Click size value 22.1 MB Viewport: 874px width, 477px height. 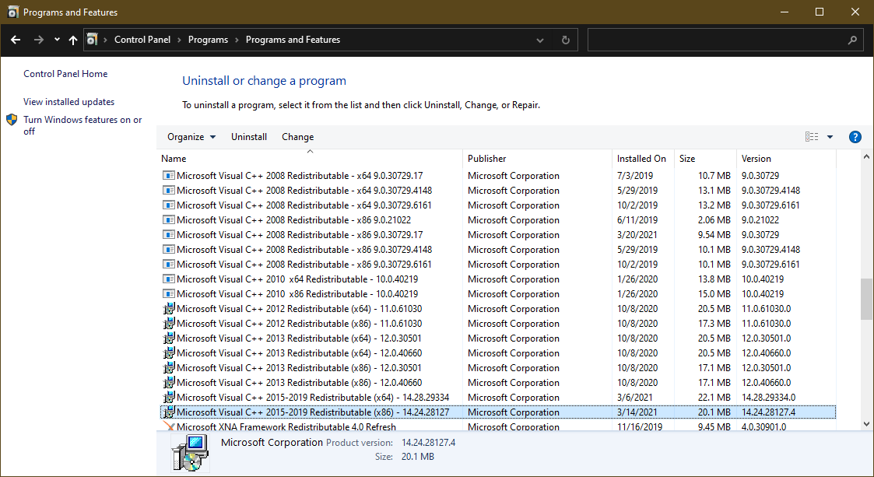coord(714,398)
